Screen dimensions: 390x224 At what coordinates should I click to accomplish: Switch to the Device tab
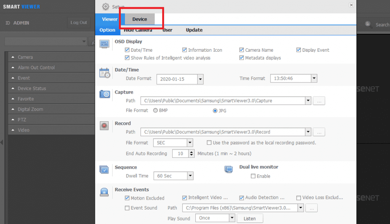coord(139,19)
